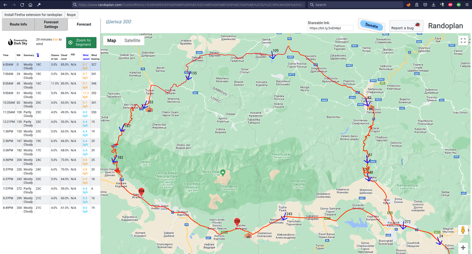Dismiss extension prompt with Nope

click(71, 14)
